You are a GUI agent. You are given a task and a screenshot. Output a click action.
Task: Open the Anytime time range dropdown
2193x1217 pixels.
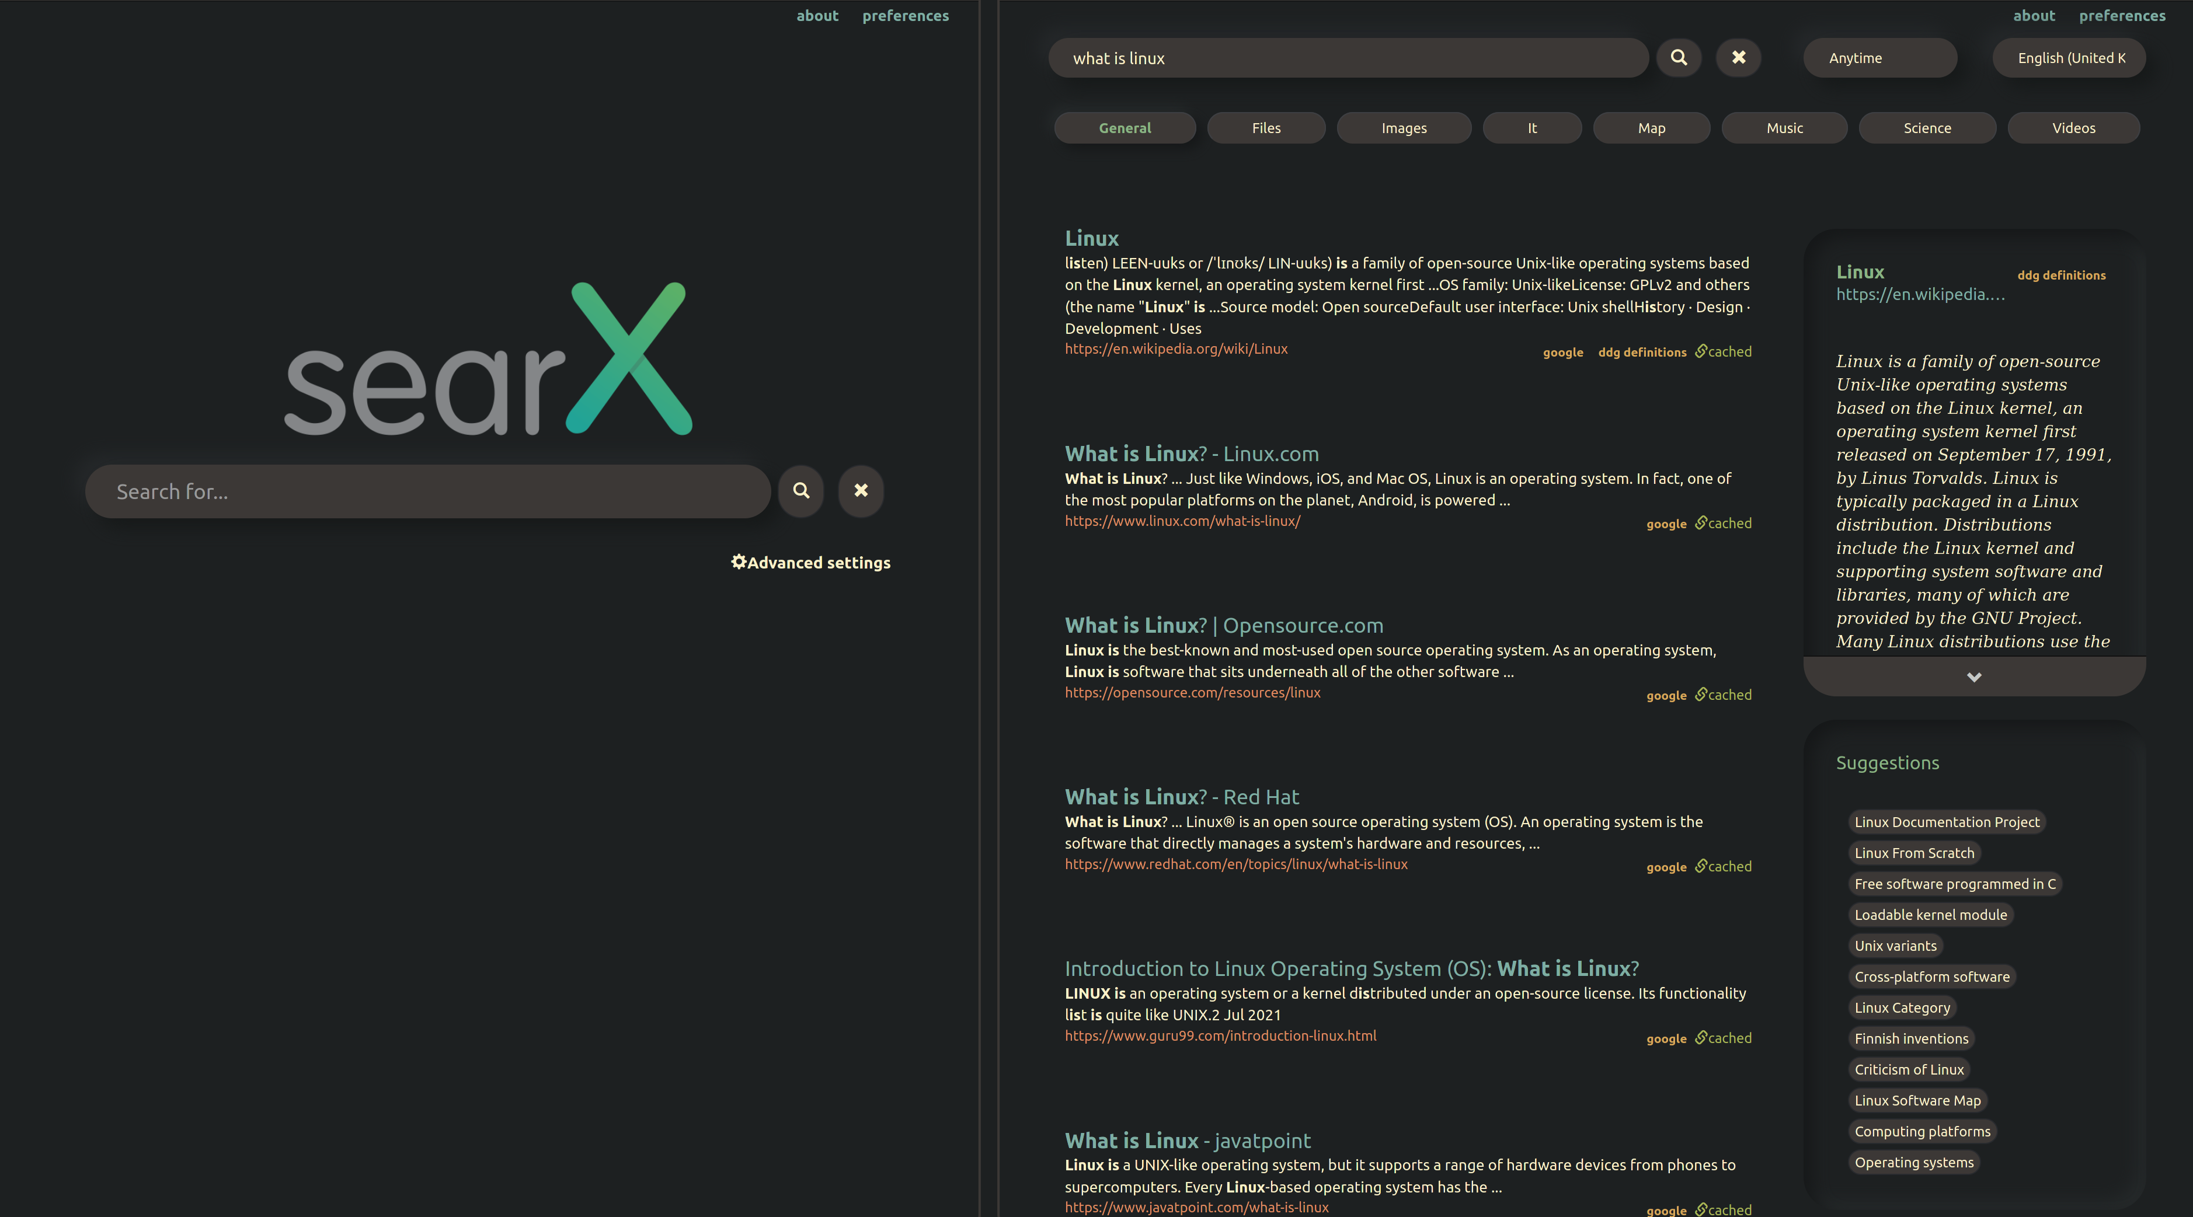point(1879,58)
